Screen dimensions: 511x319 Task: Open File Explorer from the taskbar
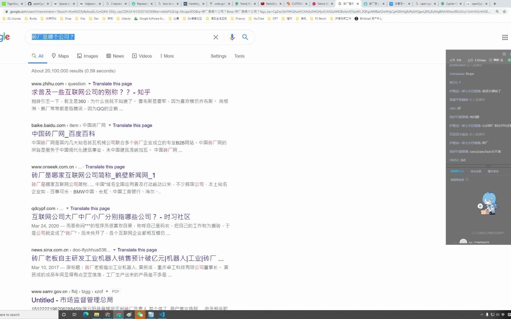(97, 315)
